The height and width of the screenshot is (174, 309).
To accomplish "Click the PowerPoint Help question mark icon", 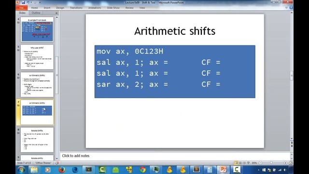I will [291, 8].
